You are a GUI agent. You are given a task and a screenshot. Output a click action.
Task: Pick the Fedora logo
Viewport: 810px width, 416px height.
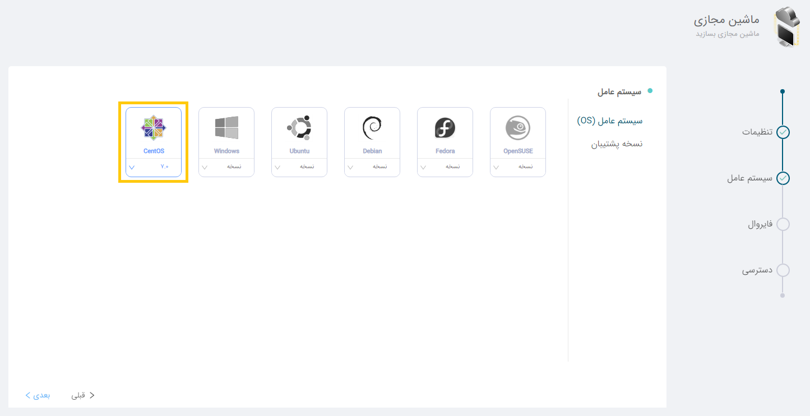click(x=445, y=128)
